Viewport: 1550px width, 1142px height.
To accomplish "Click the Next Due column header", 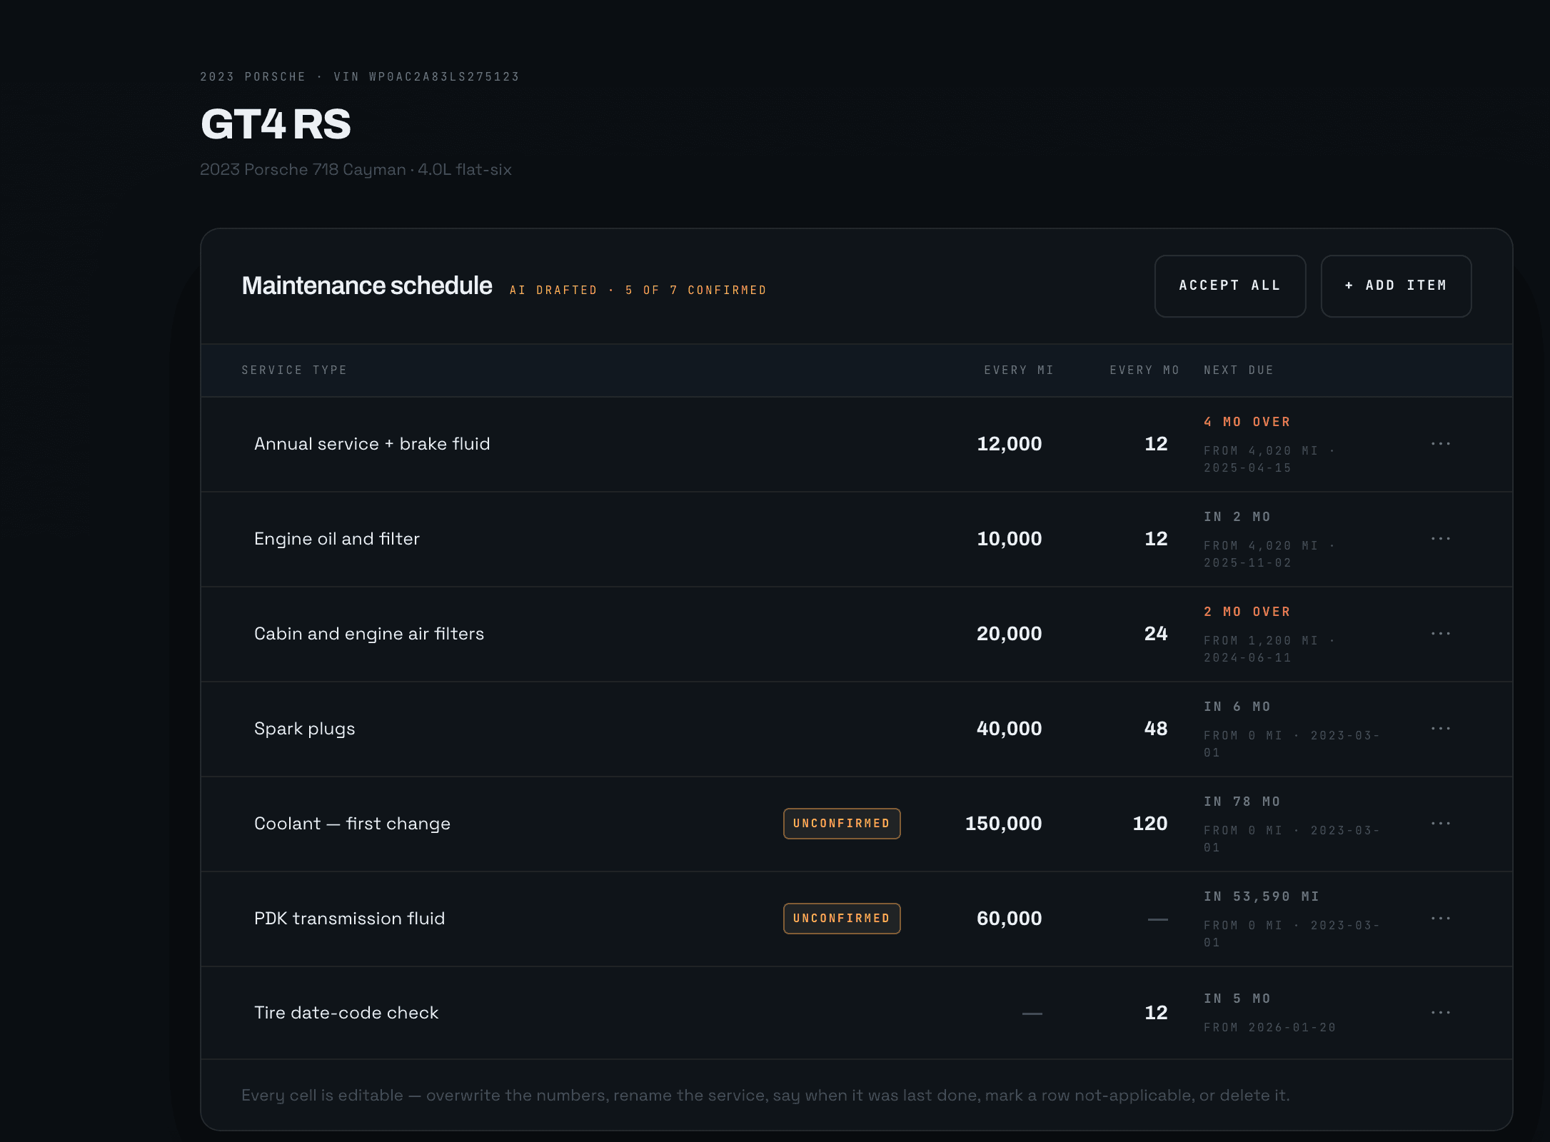I will click(1239, 370).
